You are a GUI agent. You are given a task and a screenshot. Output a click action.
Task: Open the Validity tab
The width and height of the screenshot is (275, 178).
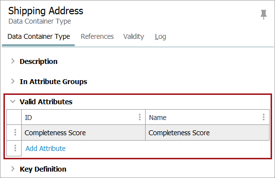(134, 36)
